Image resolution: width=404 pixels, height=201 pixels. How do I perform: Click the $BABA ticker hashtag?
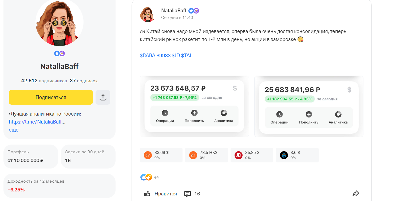click(147, 56)
